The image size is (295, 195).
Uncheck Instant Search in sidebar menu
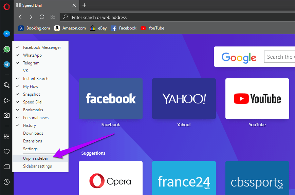tap(40, 79)
